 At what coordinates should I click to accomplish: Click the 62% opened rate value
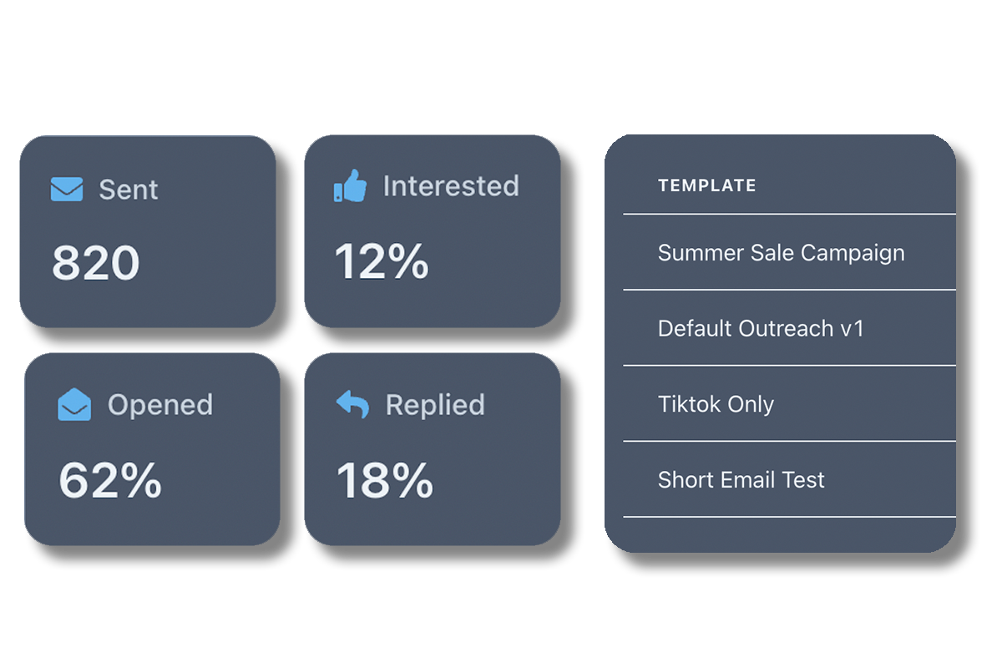pos(109,480)
